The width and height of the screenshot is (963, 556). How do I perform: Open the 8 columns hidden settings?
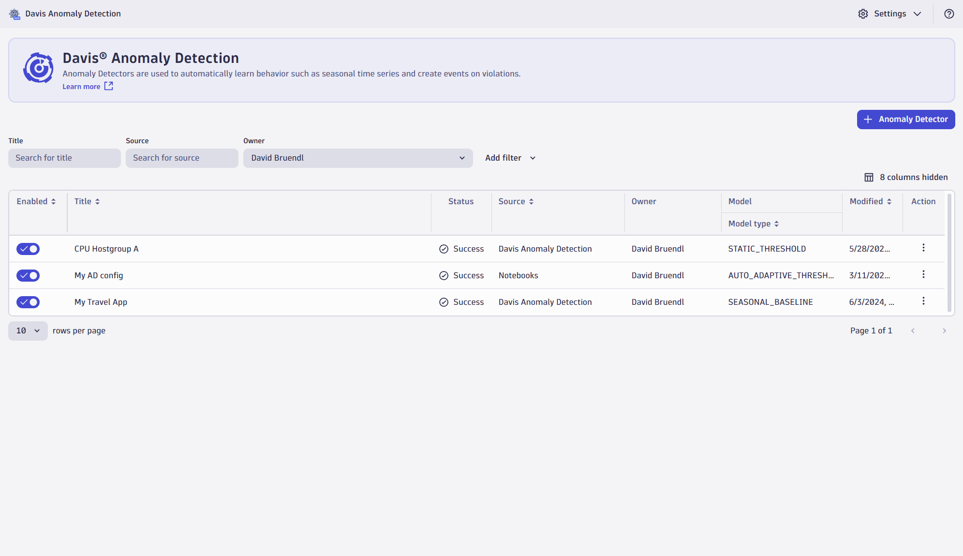[x=905, y=178]
